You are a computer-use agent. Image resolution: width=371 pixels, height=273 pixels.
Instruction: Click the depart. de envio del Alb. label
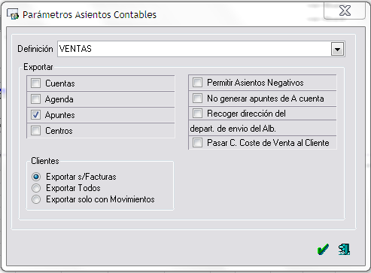(x=233, y=129)
